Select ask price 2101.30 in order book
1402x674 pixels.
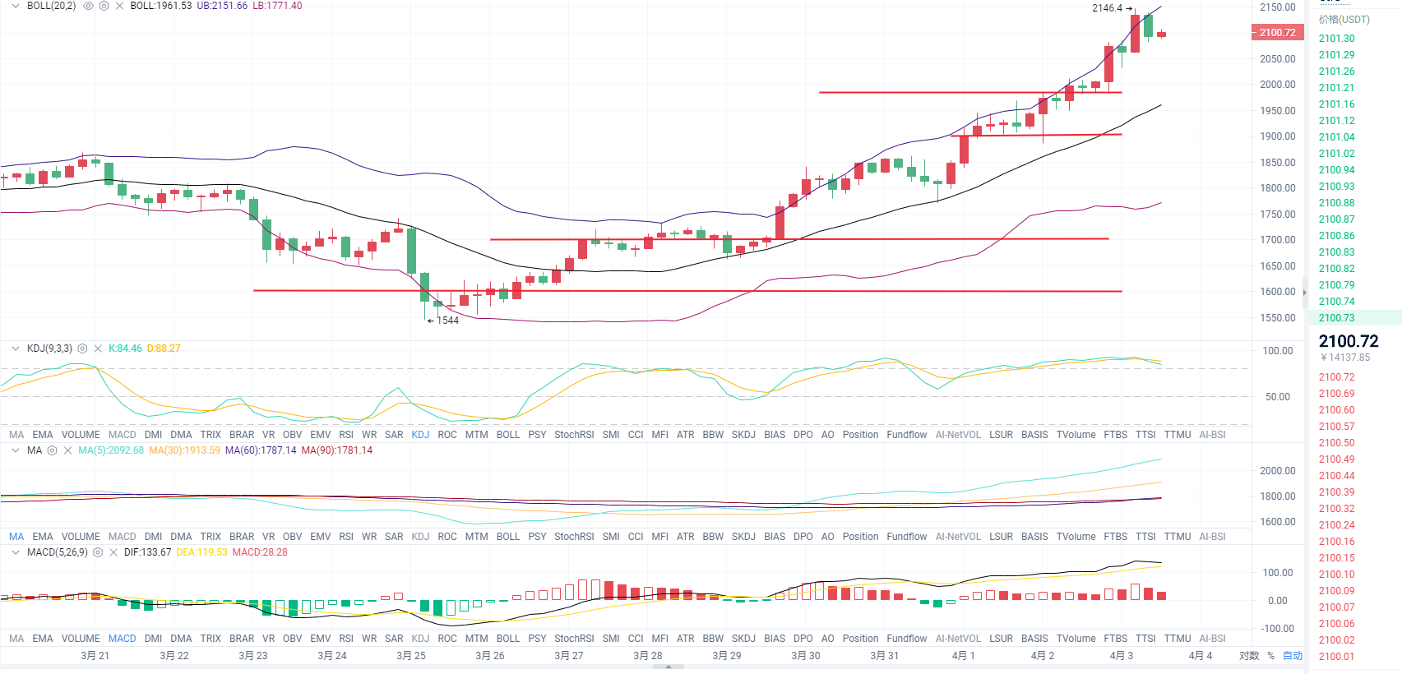click(x=1336, y=39)
